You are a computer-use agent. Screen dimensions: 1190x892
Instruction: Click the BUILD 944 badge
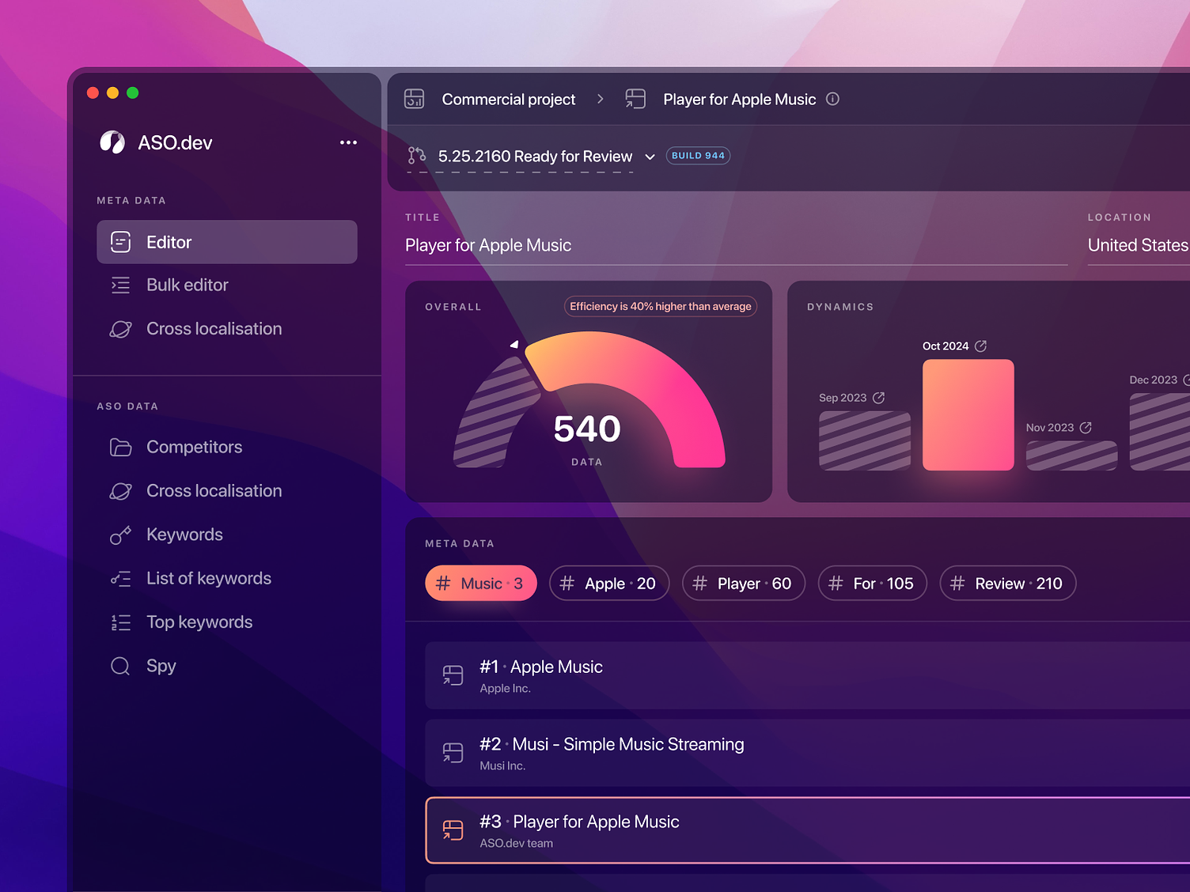coord(698,155)
